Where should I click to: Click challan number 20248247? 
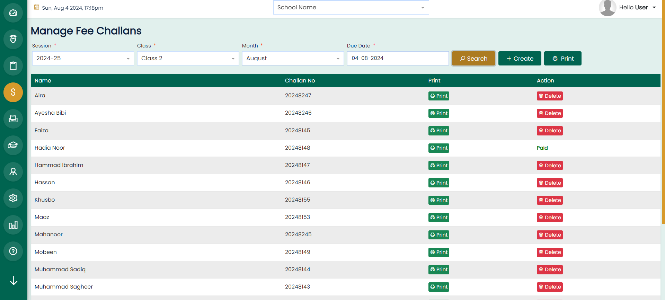click(x=298, y=95)
